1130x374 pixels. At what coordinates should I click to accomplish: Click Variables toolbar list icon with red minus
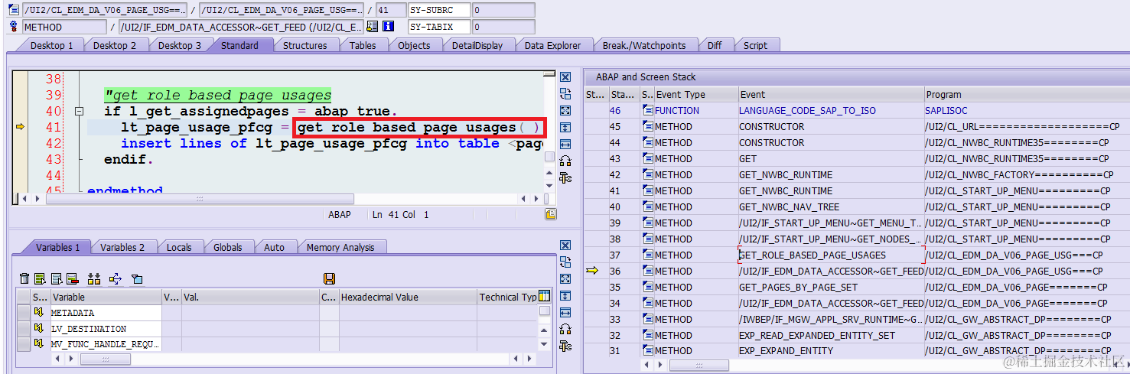[x=73, y=278]
